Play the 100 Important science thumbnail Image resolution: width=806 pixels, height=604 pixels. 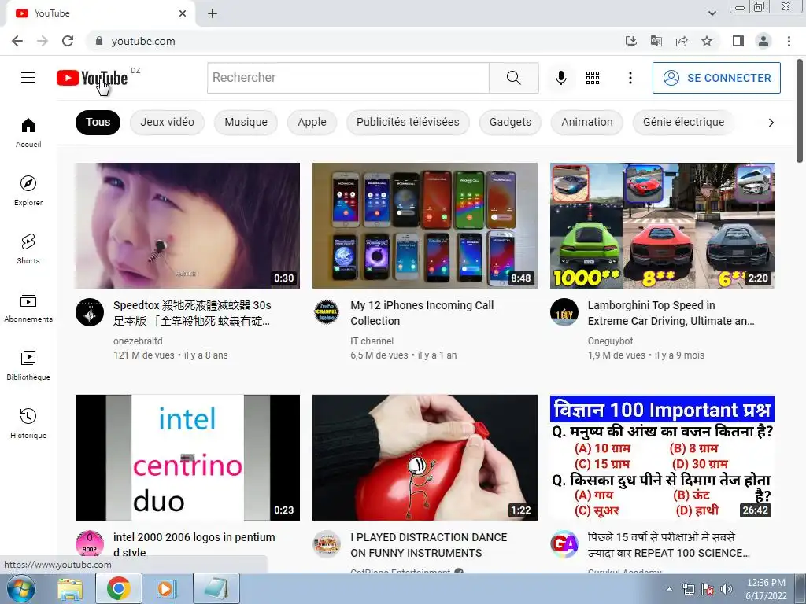click(x=662, y=457)
